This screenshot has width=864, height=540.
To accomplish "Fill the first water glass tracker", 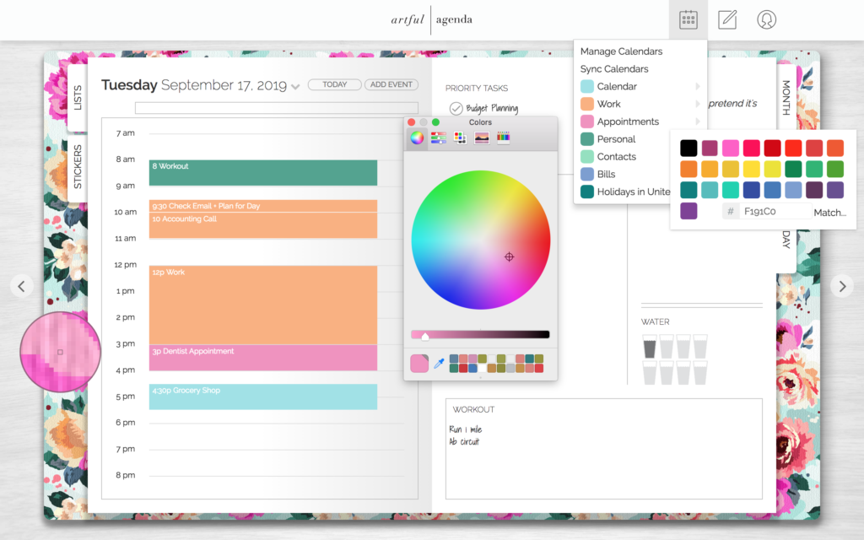I will 650,347.
